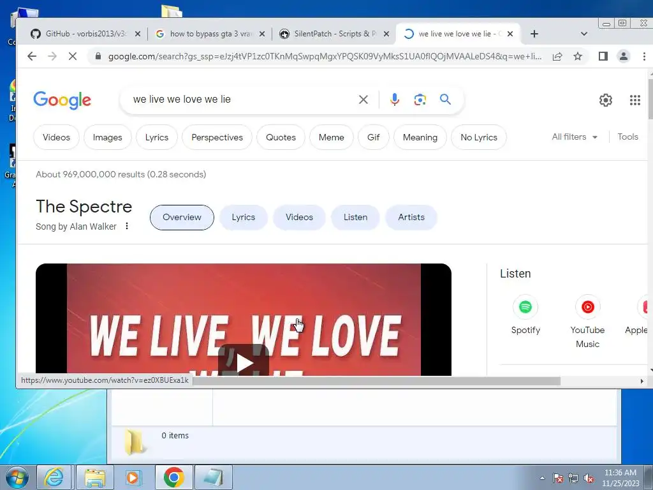The height and width of the screenshot is (490, 653).
Task: Select the Gif filter chip
Action: (374, 137)
